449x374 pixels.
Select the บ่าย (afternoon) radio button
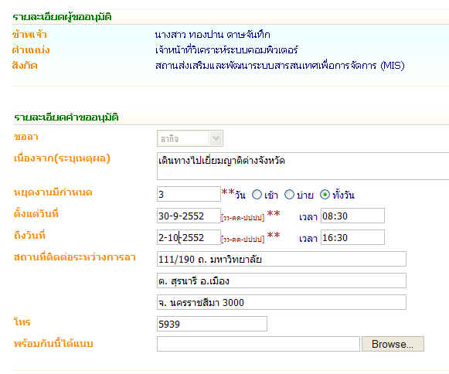(289, 195)
